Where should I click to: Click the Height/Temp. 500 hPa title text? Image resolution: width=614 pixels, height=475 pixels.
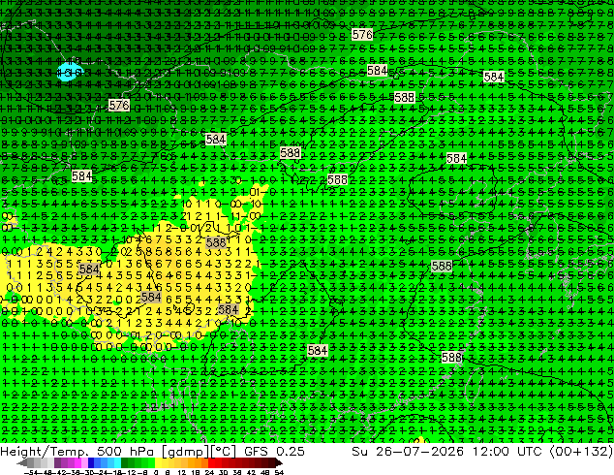point(79,451)
